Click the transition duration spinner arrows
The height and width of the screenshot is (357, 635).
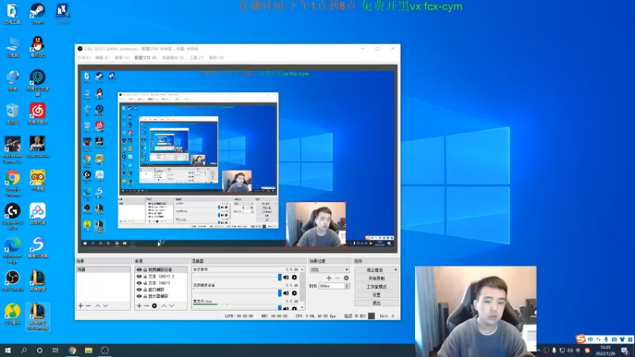tap(347, 286)
